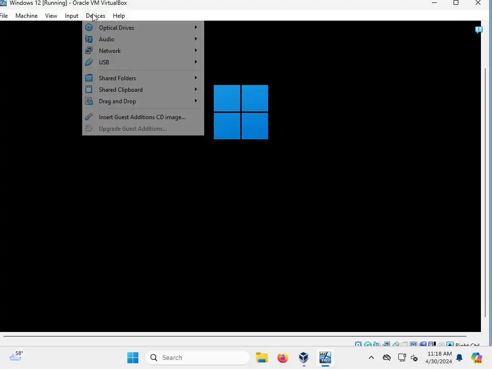Expand the Drag and Drop submenu
This screenshot has height=369, width=492.
(143, 101)
